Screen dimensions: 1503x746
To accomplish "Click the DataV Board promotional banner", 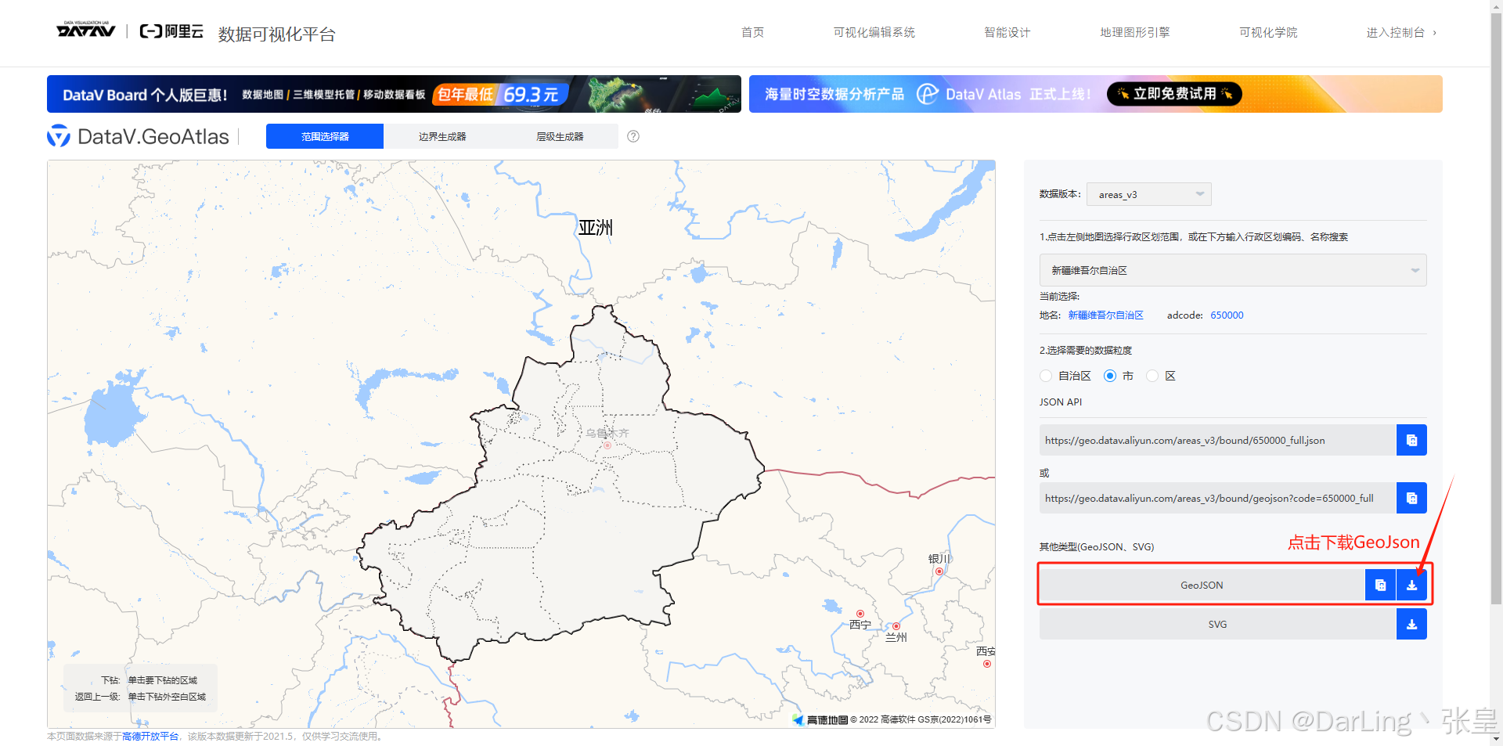I will [391, 94].
